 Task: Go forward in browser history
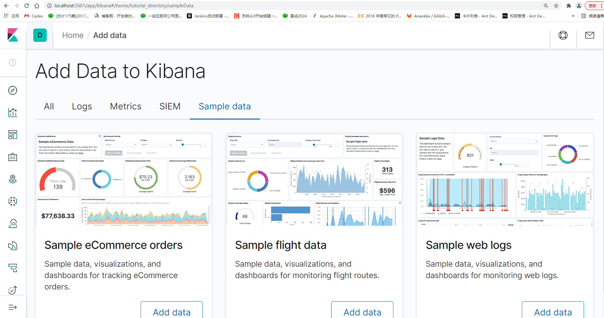(x=16, y=6)
